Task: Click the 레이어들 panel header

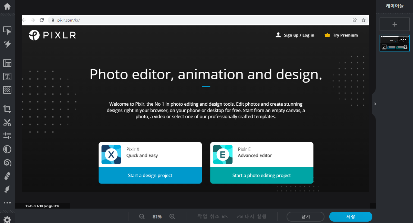Action: point(394,6)
